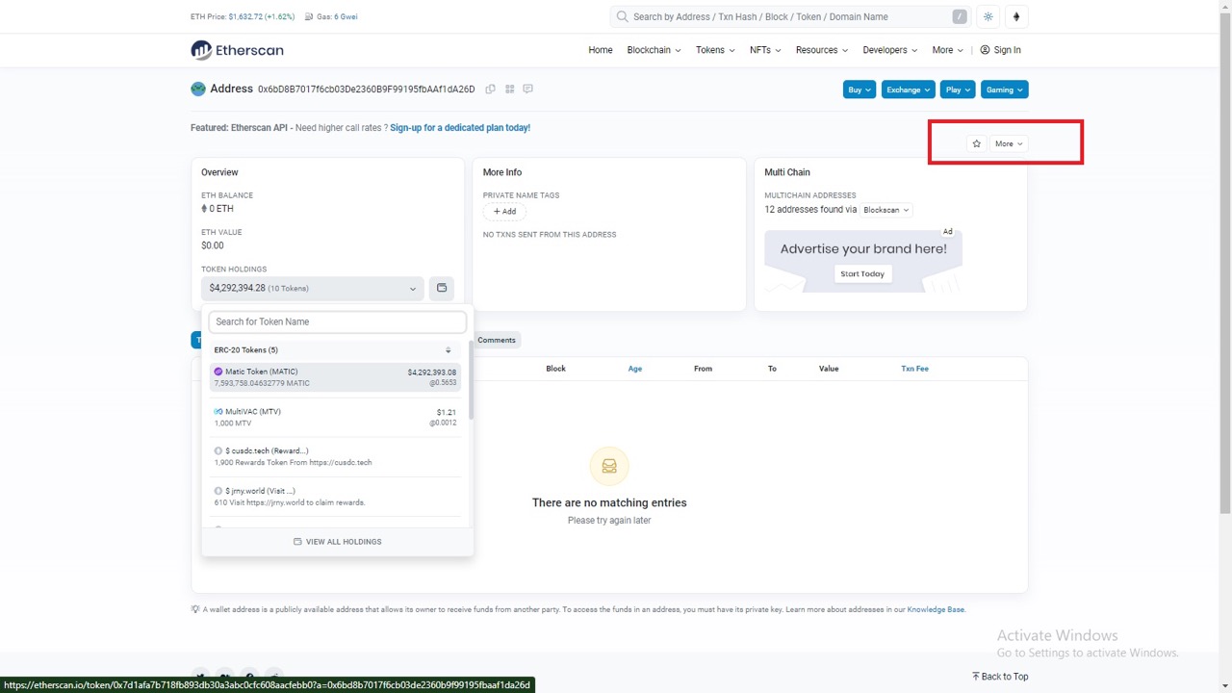
Task: Click VIEW ALL HOLDINGS
Action: (x=337, y=542)
